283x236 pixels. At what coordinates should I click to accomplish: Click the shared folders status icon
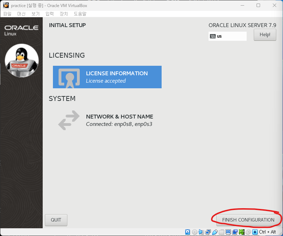(x=222, y=232)
